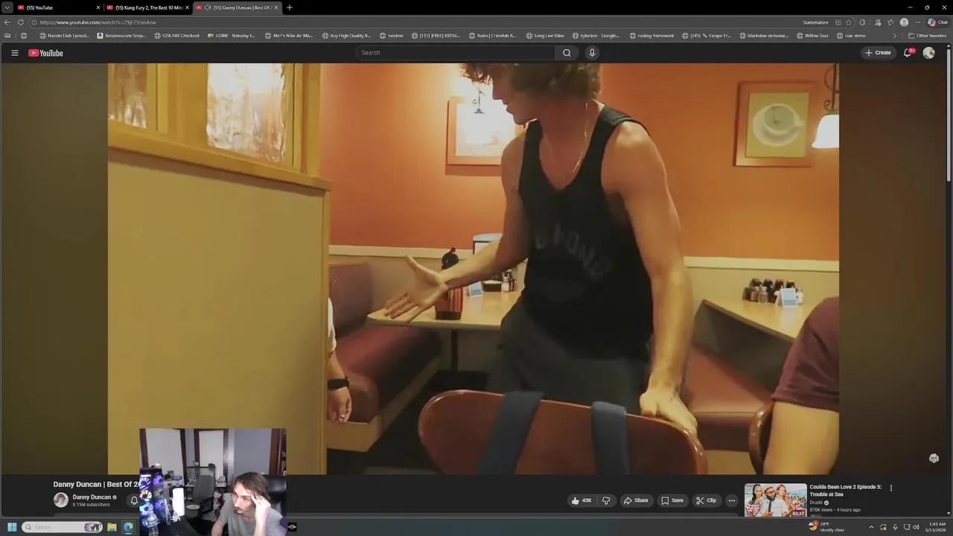This screenshot has width=953, height=536.
Task: Reload the page with refresh icon
Action: tap(20, 22)
